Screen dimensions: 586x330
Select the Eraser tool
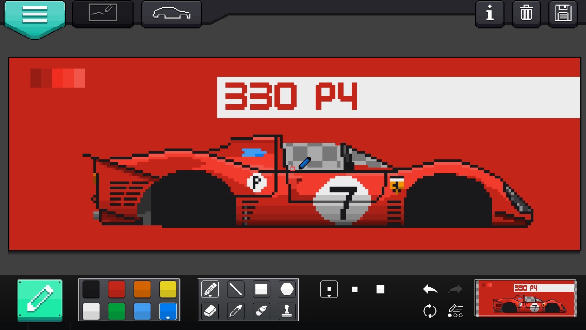209,311
